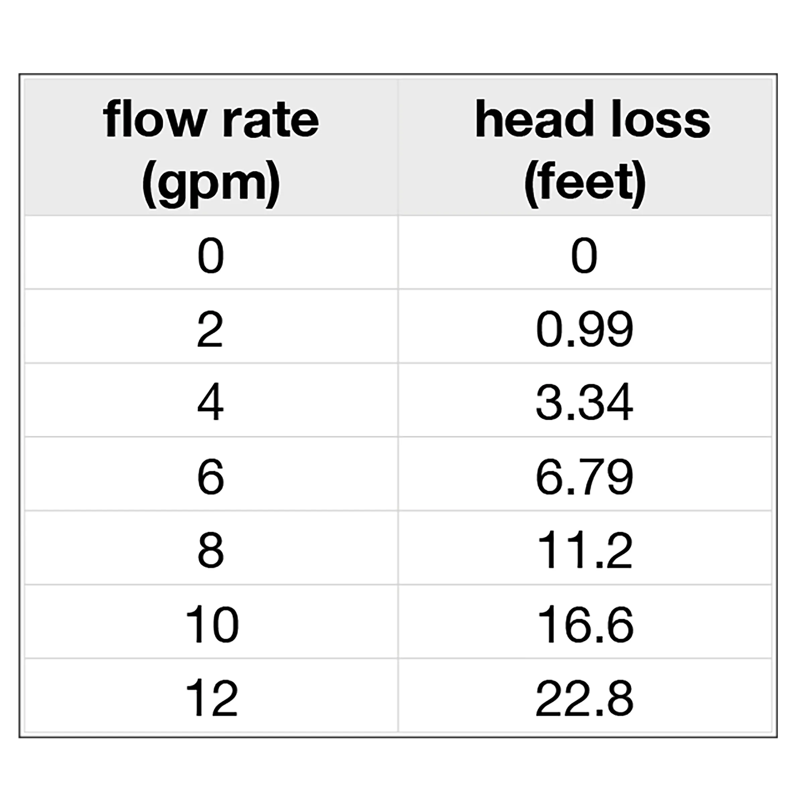This screenshot has height=804, width=804.
Task: Click the '(feet)' unit label
Action: [x=585, y=184]
